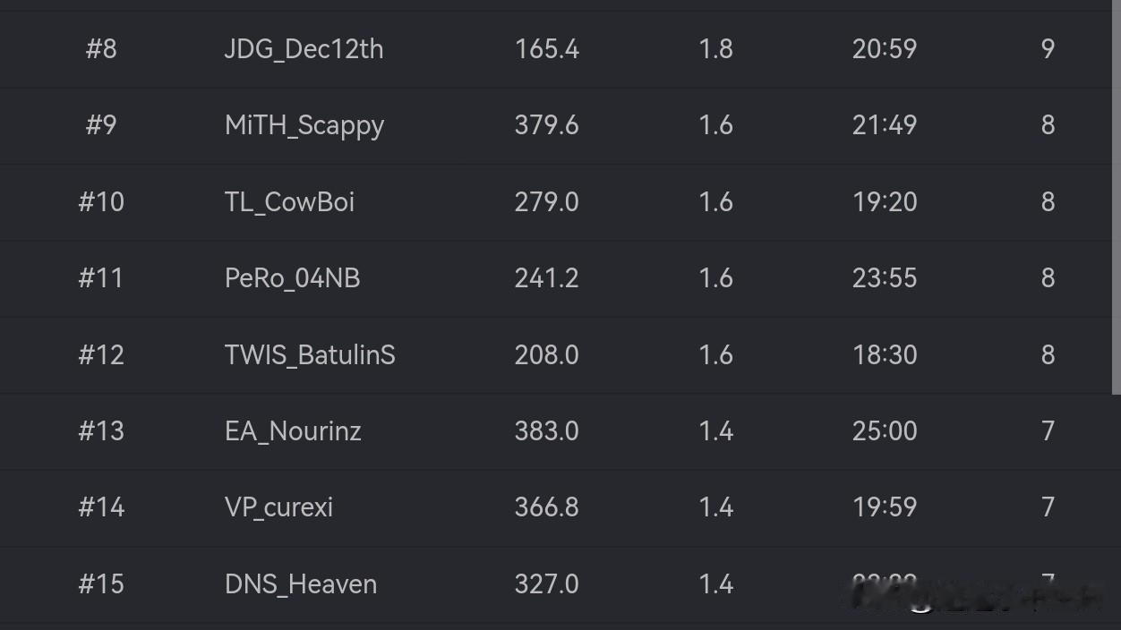
Task: Select player JDG_Dec12th
Action: [x=304, y=48]
